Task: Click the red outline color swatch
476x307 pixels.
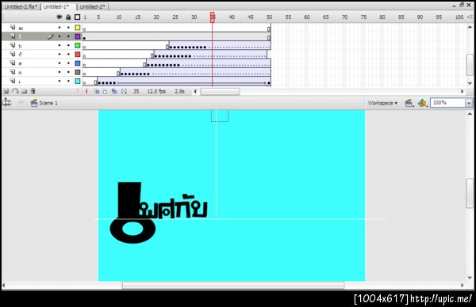Action: point(78,54)
